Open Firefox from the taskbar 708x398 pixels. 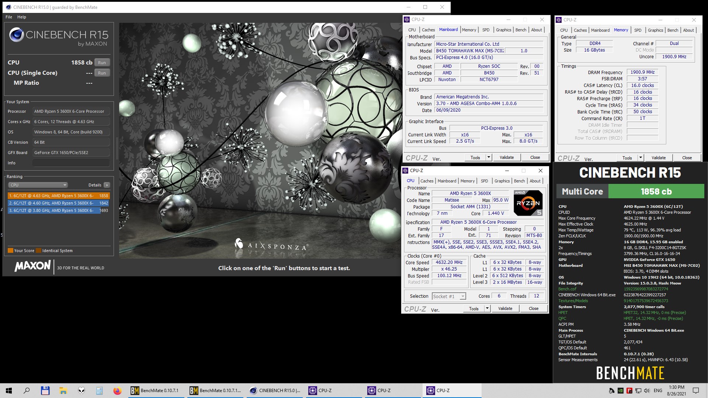coord(117,390)
